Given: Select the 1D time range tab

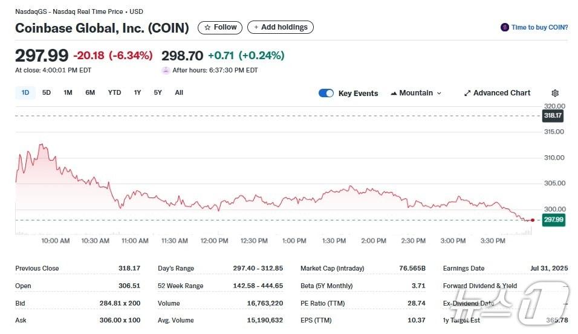Looking at the screenshot, I should (25, 92).
